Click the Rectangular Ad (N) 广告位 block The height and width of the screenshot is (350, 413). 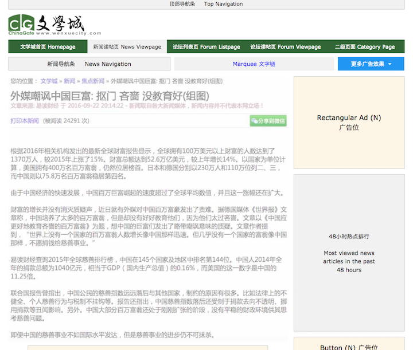click(349, 123)
